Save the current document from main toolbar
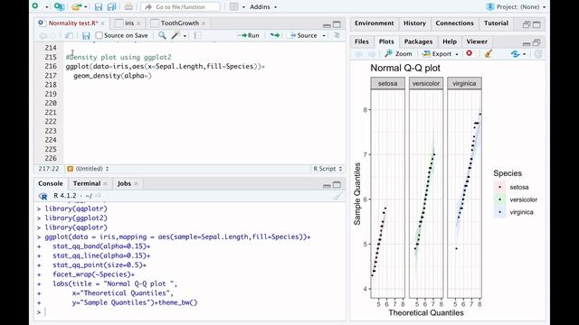 click(99, 6)
